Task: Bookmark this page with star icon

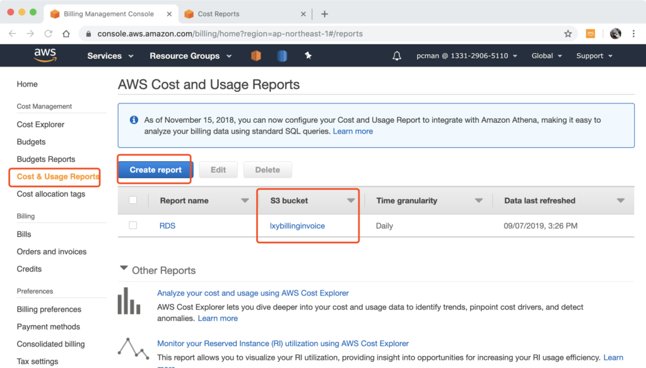Action: [x=568, y=34]
